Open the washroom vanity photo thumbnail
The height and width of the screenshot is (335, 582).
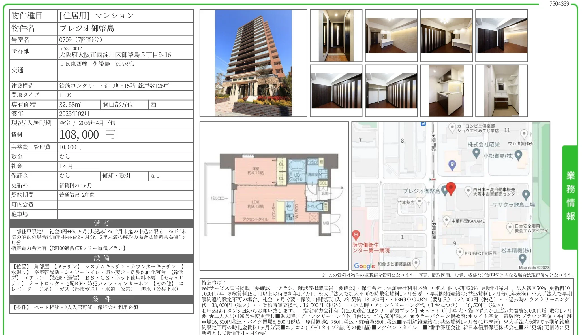coord(501,91)
